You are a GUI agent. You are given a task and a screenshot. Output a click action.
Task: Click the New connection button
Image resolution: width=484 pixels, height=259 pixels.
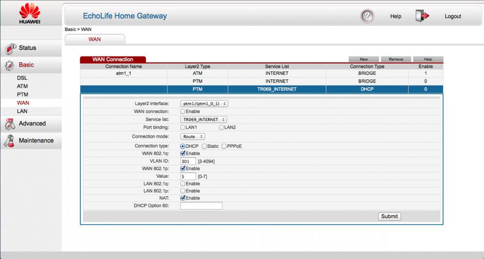pos(363,59)
